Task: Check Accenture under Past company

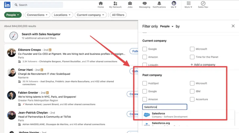Action: click(192, 99)
